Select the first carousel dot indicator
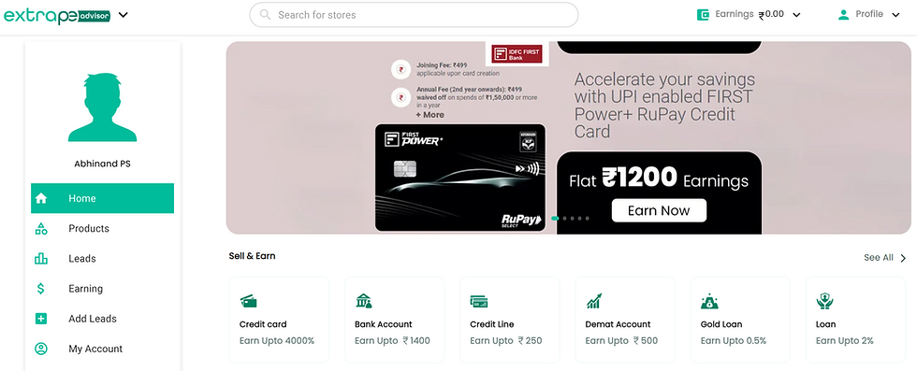This screenshot has height=371, width=917. [x=555, y=218]
